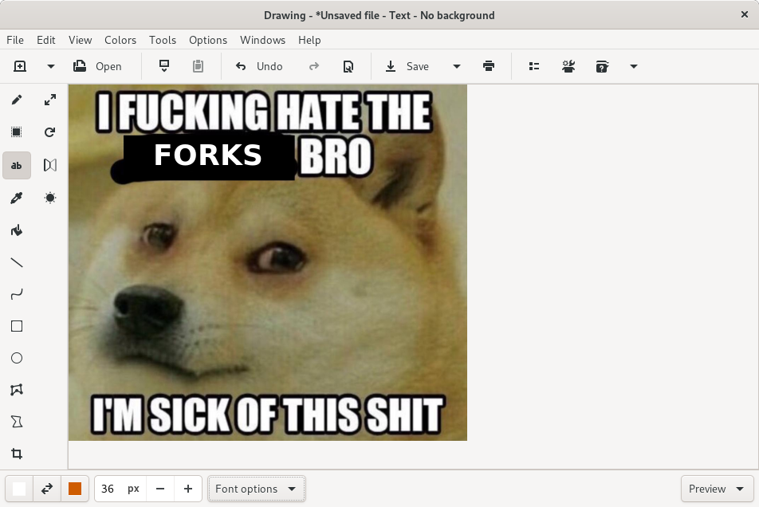Click the Preferences tools icon
The image size is (759, 507).
(x=568, y=66)
